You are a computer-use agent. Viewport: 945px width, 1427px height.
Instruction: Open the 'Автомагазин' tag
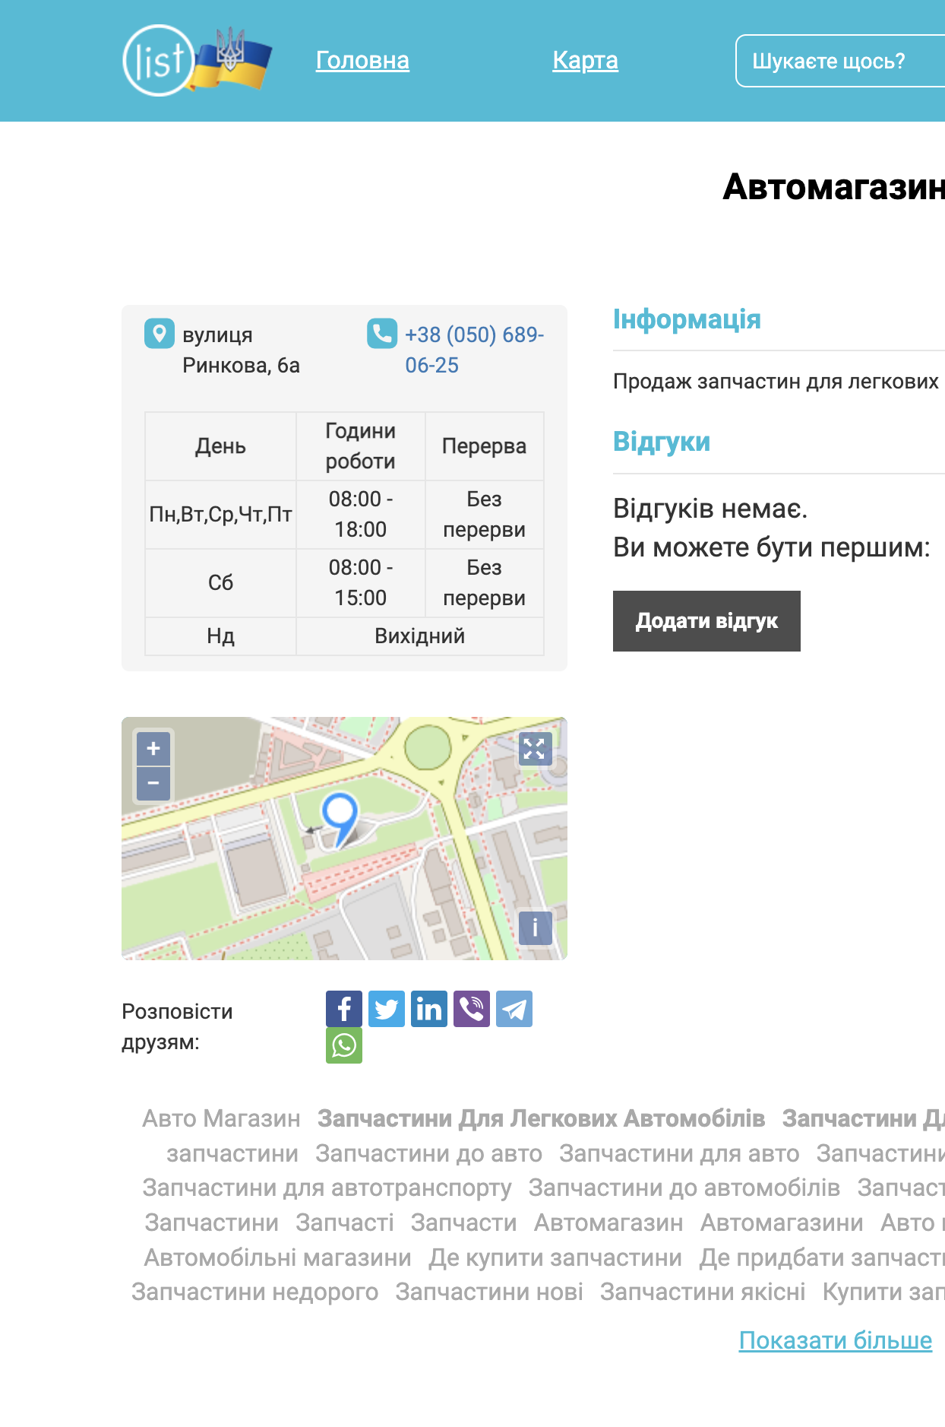pos(608,1222)
